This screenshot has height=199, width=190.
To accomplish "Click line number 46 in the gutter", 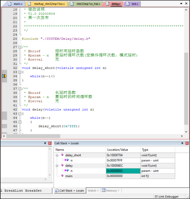I will pyautogui.click(x=15, y=126).
